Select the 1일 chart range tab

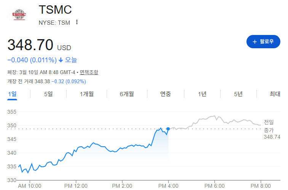pyautogui.click(x=12, y=94)
